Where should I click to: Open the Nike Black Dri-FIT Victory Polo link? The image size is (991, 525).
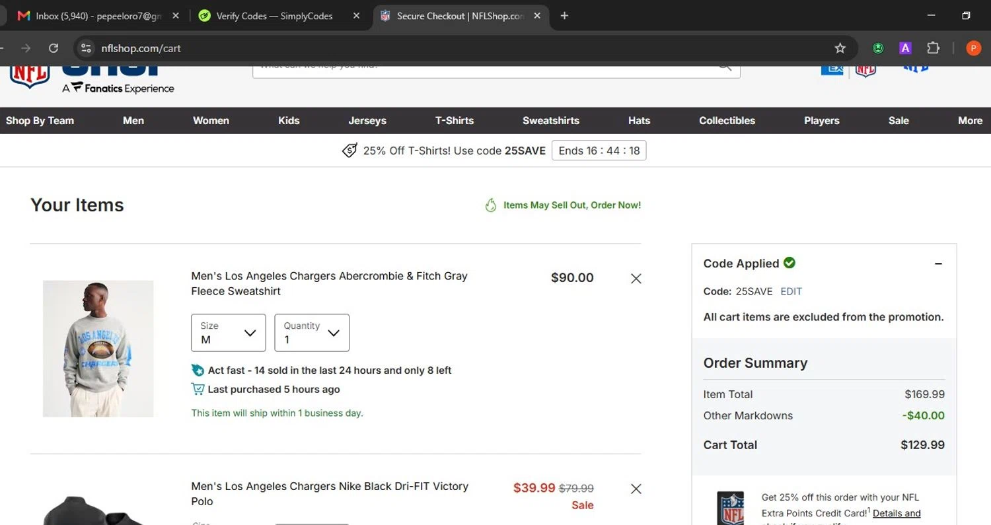(330, 493)
